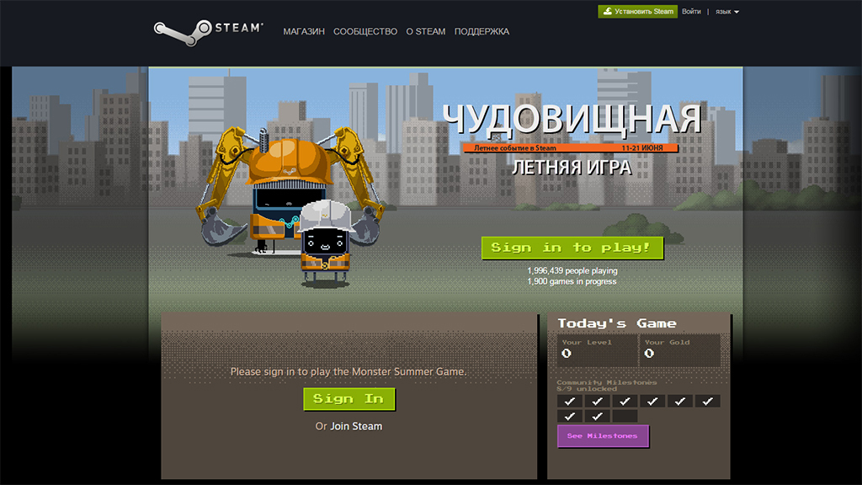
Task: Click the Летнее событие в Steam label
Action: click(x=515, y=148)
